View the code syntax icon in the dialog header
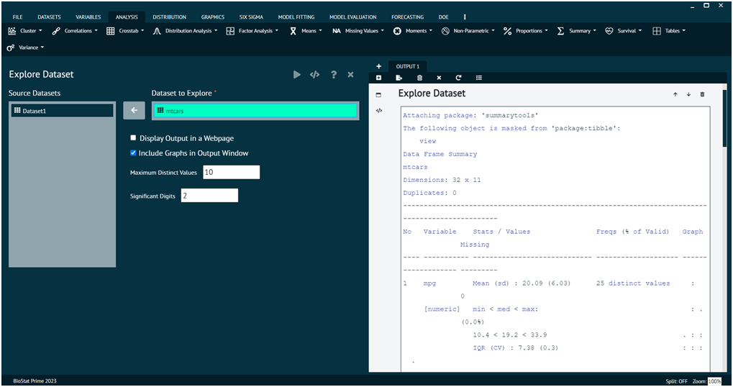This screenshot has height=387, width=733. (314, 74)
